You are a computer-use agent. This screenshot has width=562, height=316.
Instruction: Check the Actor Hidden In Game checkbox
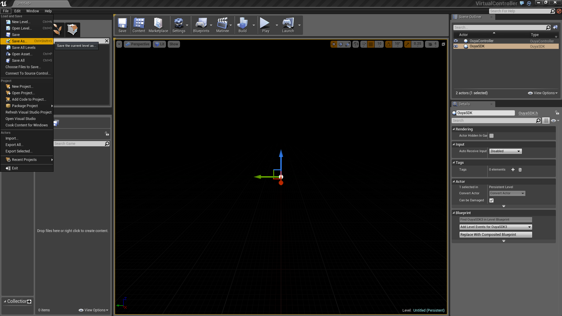tap(491, 136)
